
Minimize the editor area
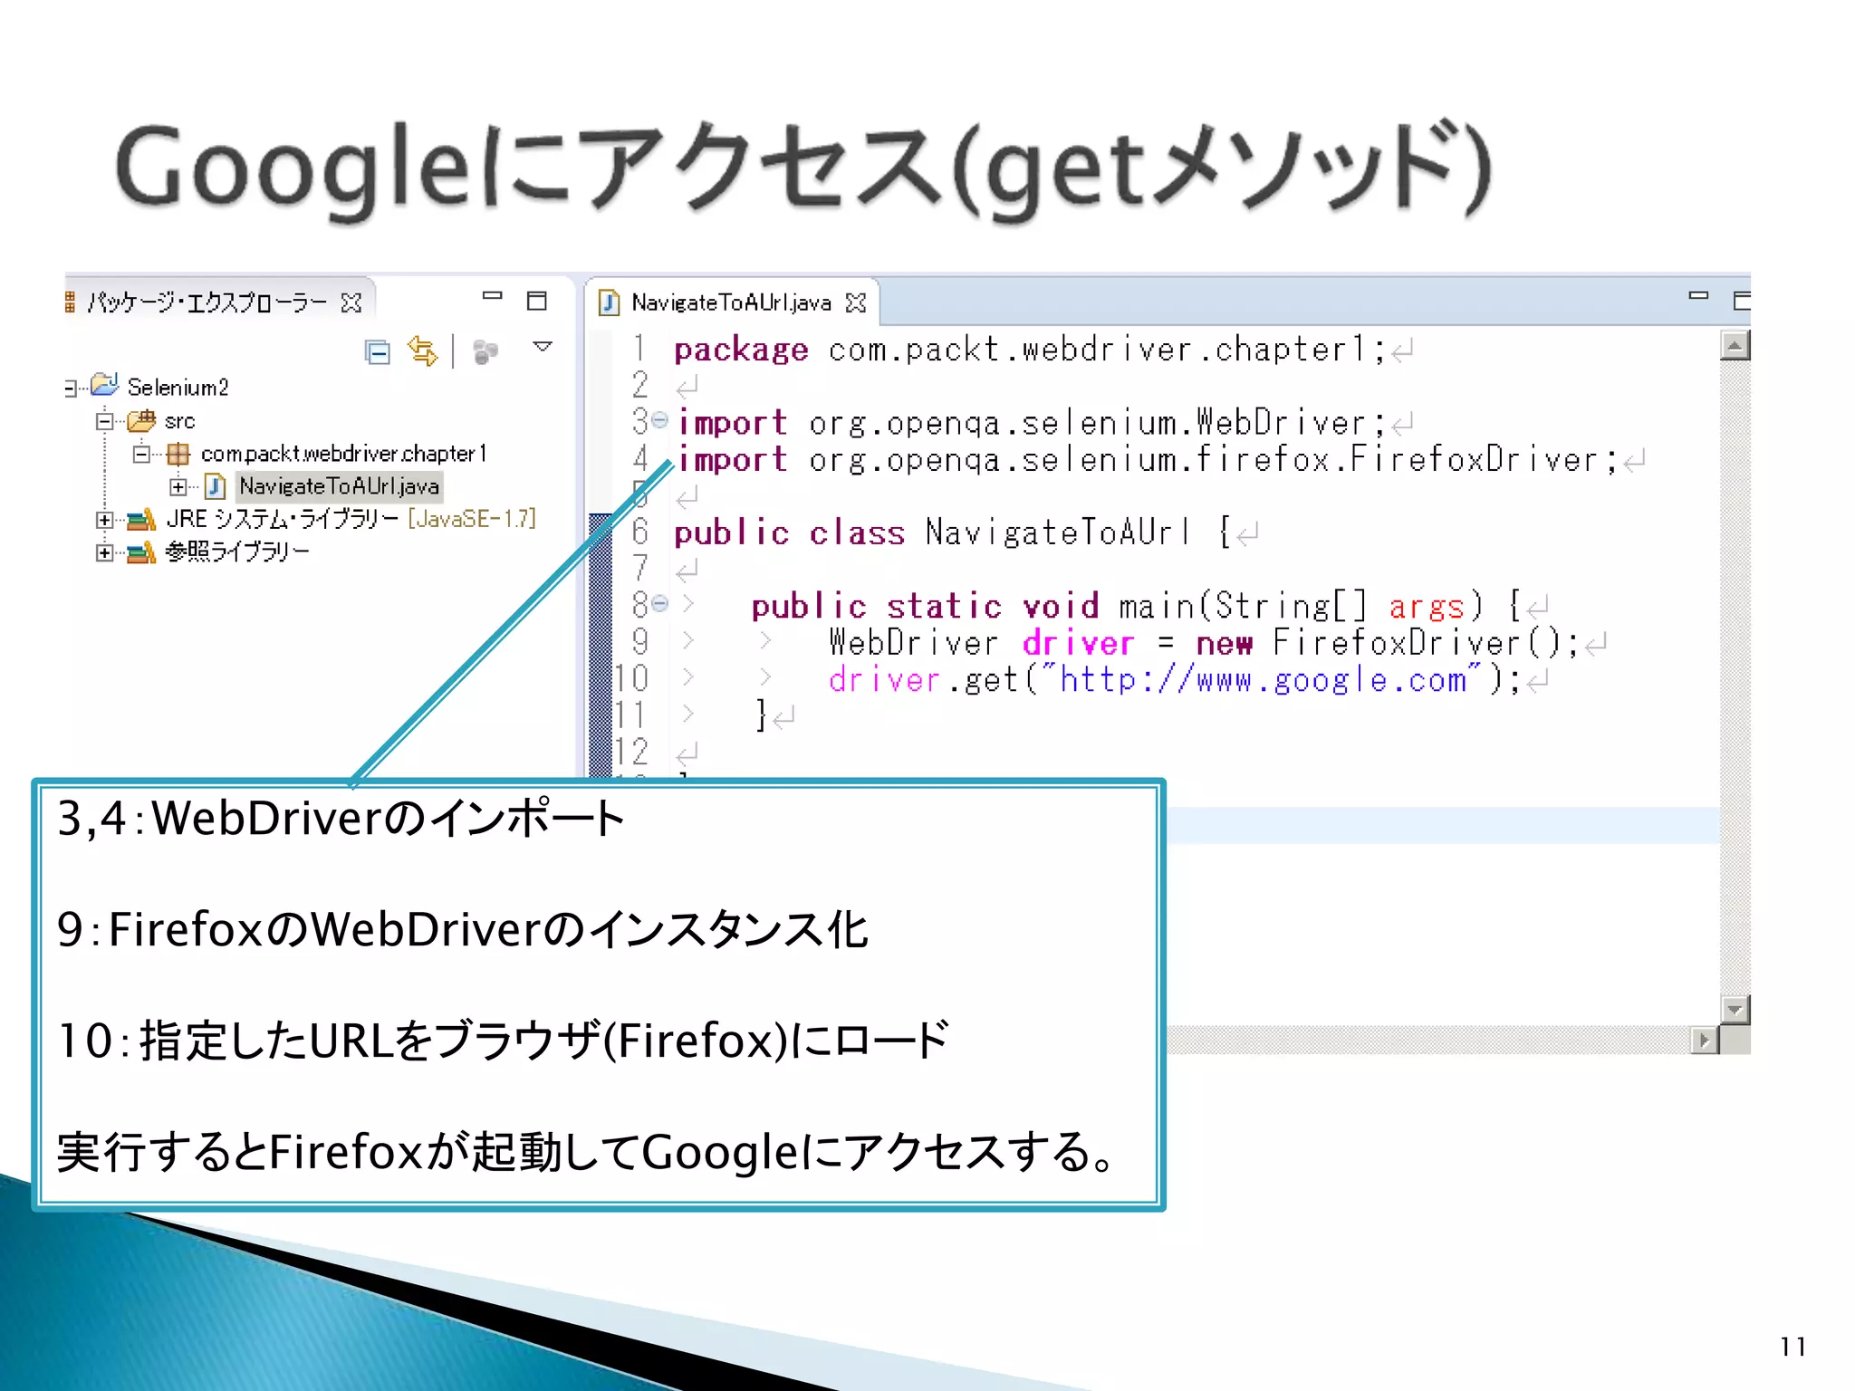coord(1698,295)
